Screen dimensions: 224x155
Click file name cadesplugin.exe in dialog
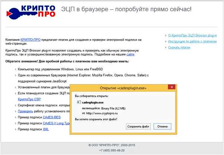(x=93, y=102)
